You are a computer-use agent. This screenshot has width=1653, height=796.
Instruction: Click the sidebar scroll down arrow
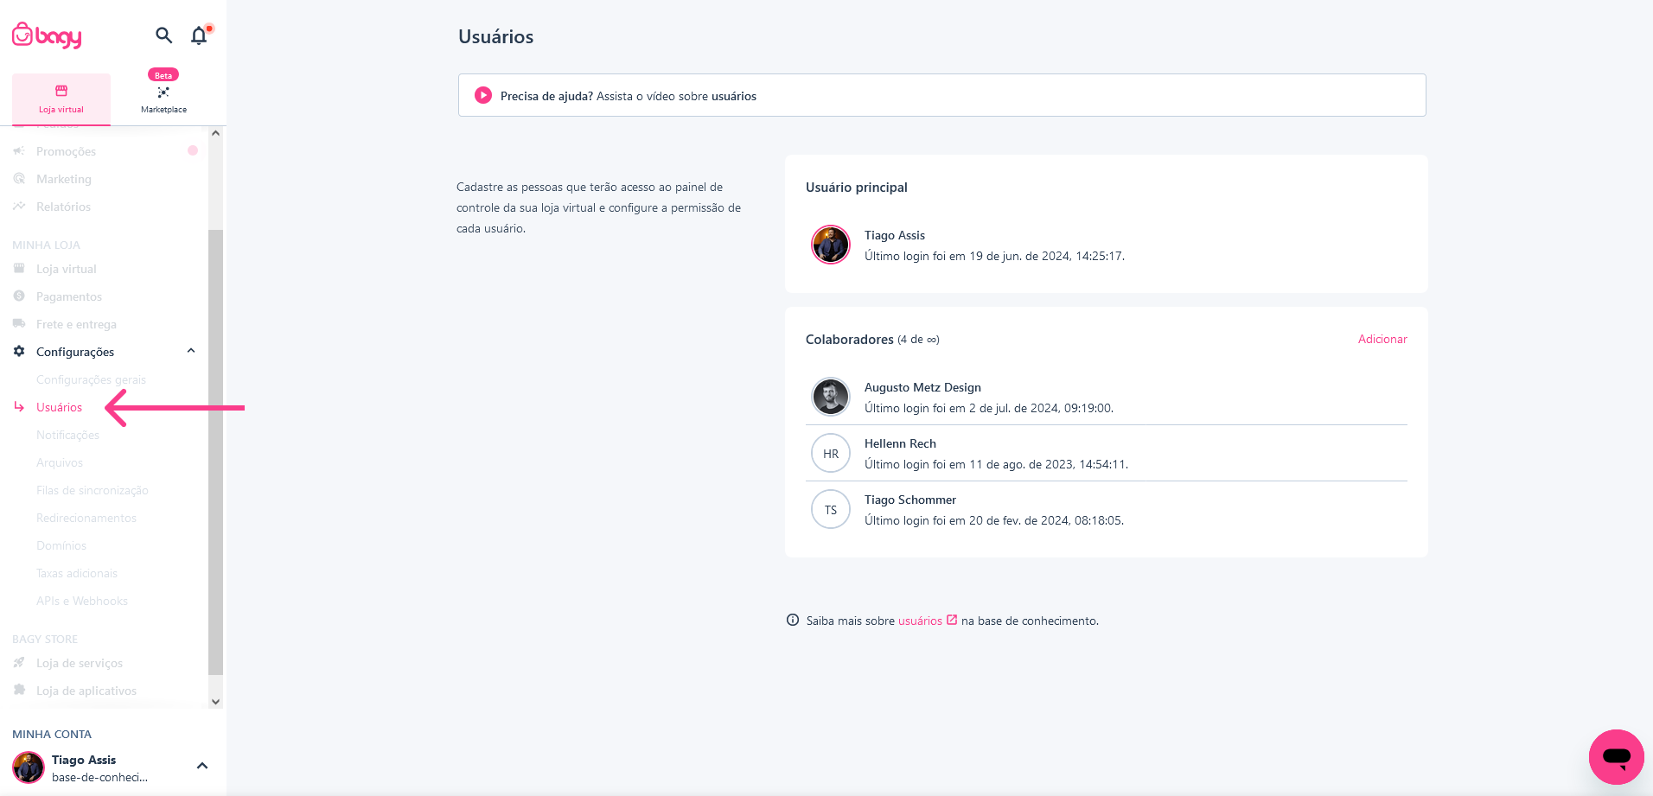216,702
